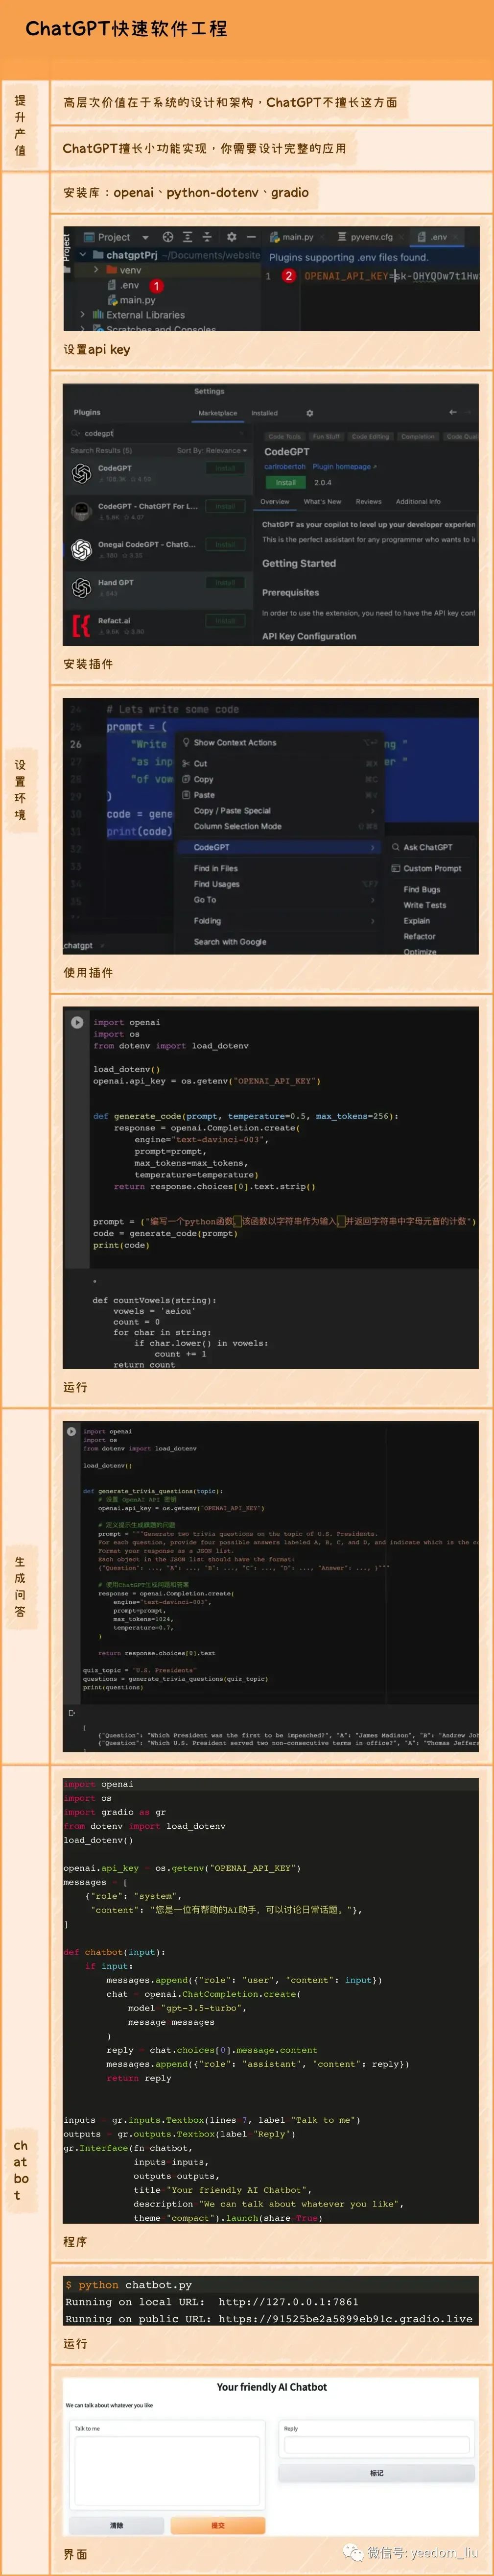Click the CodeGPT - ChatGPT For L... plugin icon
Image resolution: width=494 pixels, height=2576 pixels.
(82, 511)
